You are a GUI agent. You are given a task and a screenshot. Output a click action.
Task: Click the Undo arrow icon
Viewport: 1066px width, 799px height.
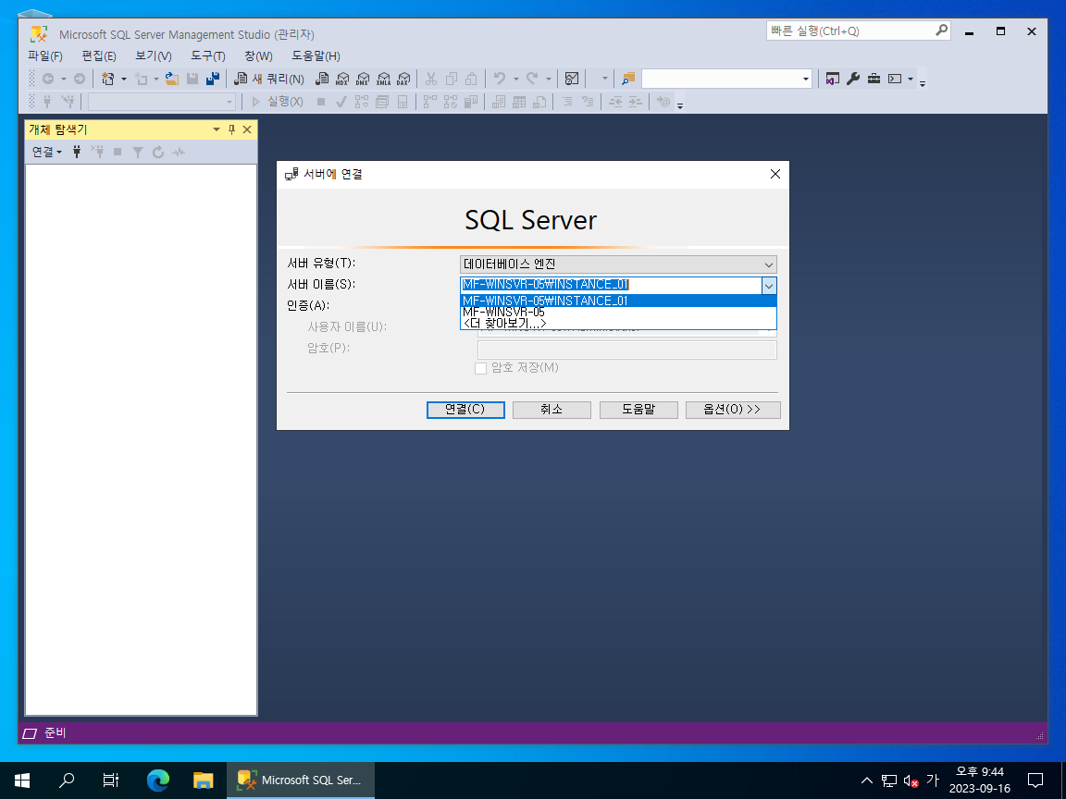[x=500, y=79]
